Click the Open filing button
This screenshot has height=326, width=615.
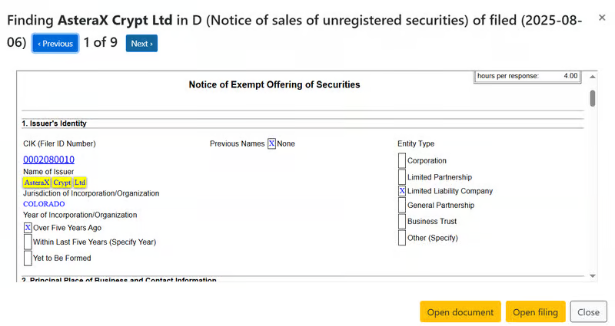click(535, 312)
